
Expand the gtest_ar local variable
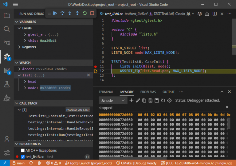point(25,34)
